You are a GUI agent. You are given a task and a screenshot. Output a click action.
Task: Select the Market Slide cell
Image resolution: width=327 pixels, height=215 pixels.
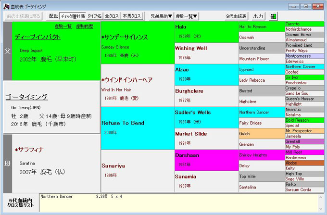[207, 139]
